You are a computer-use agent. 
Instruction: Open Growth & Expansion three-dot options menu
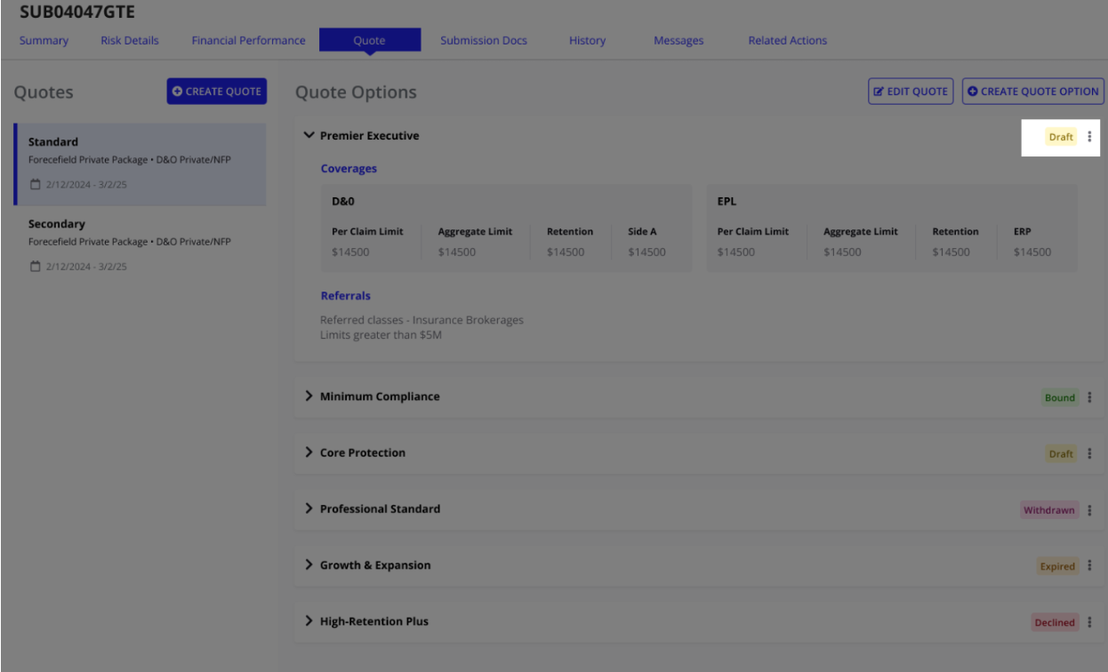(x=1090, y=566)
